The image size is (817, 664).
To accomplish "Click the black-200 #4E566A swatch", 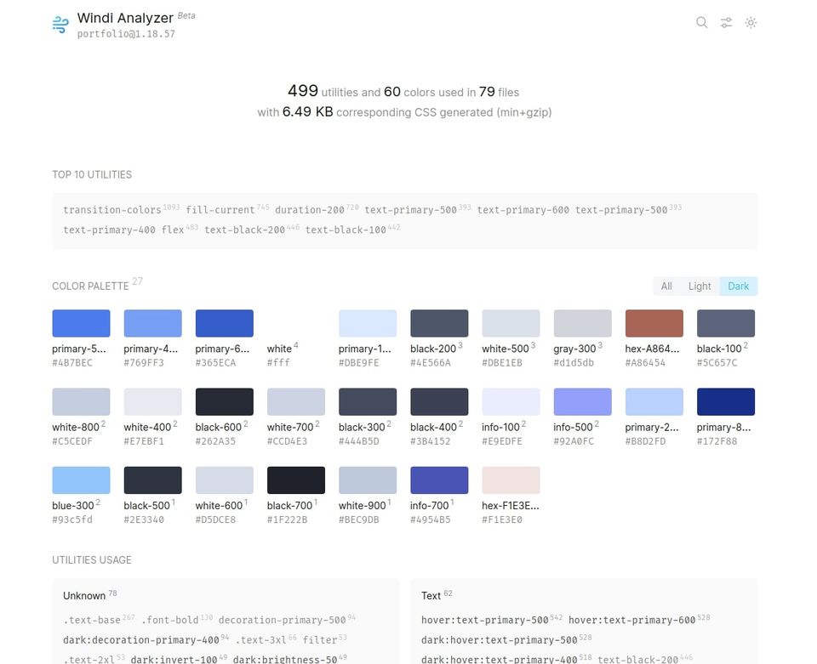I will pyautogui.click(x=439, y=323).
